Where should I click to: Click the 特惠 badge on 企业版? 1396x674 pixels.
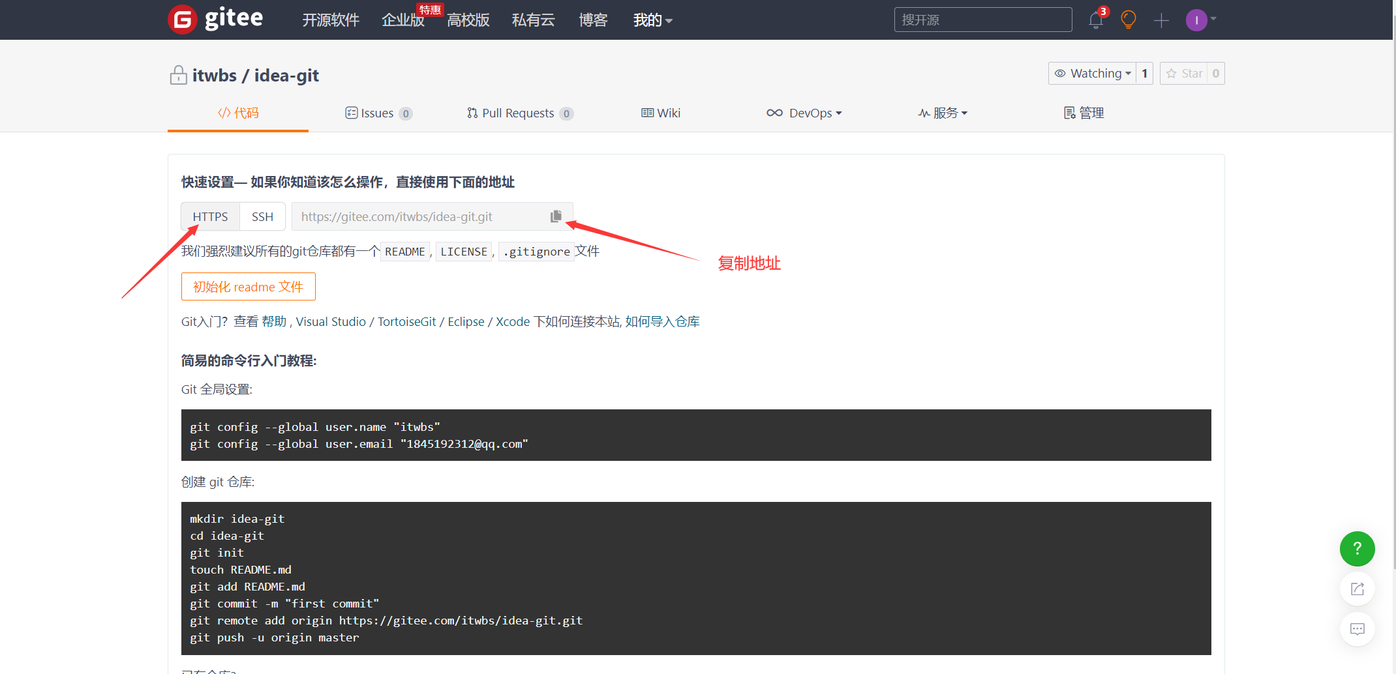430,10
